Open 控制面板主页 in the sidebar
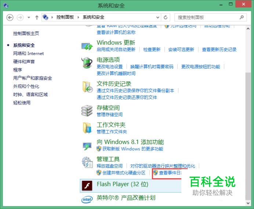 click(x=26, y=33)
